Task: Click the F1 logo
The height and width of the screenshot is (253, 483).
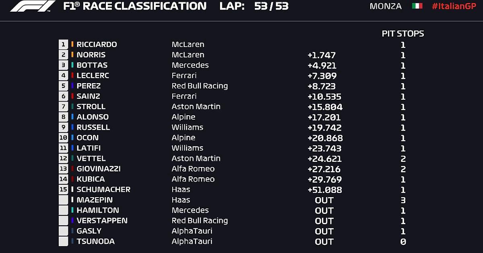Action: pyautogui.click(x=33, y=6)
